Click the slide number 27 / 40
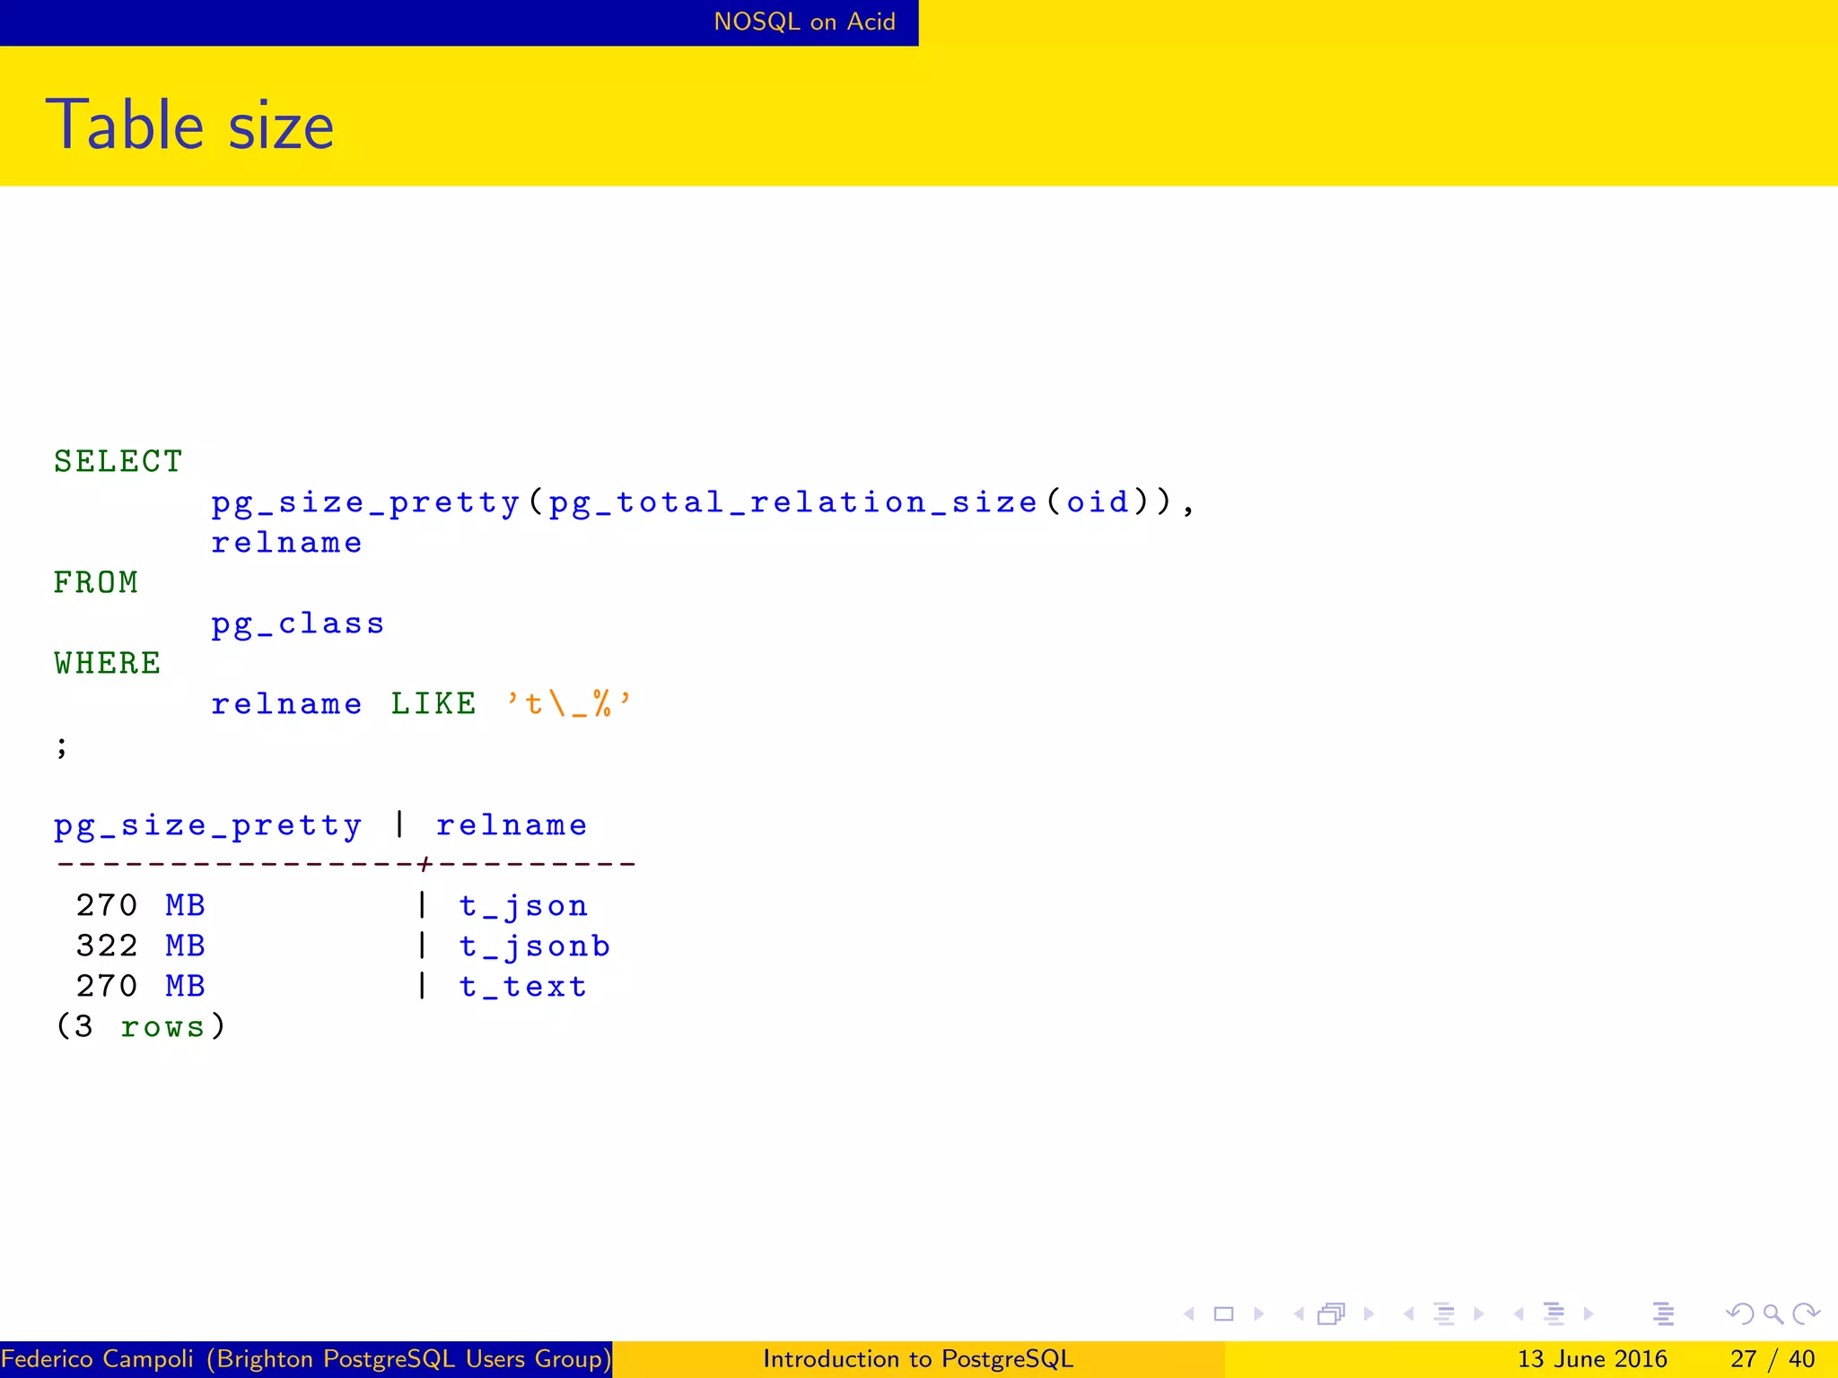 click(1772, 1359)
